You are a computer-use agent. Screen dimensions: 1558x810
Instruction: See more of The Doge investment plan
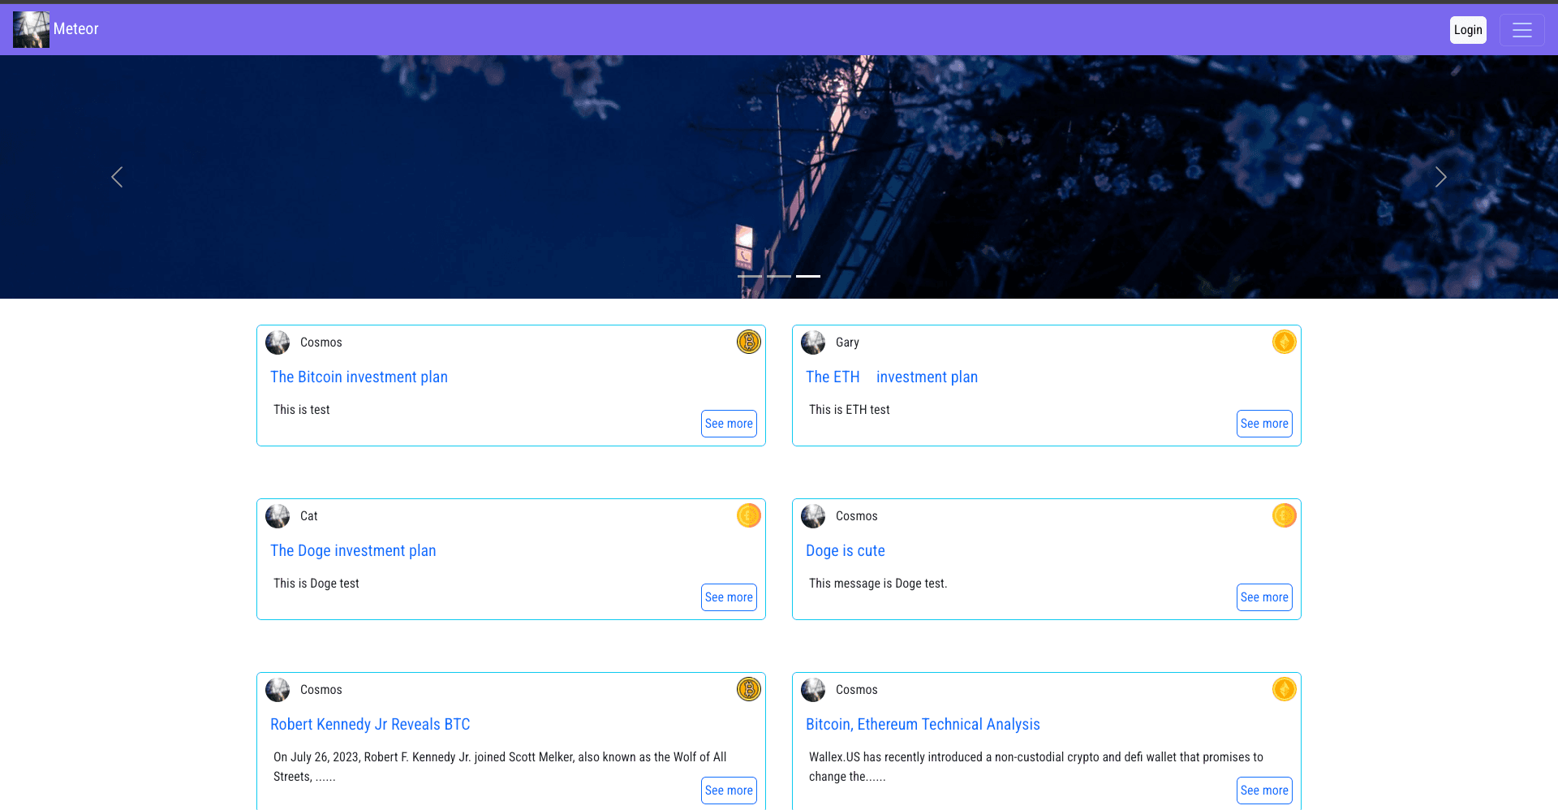(x=728, y=597)
